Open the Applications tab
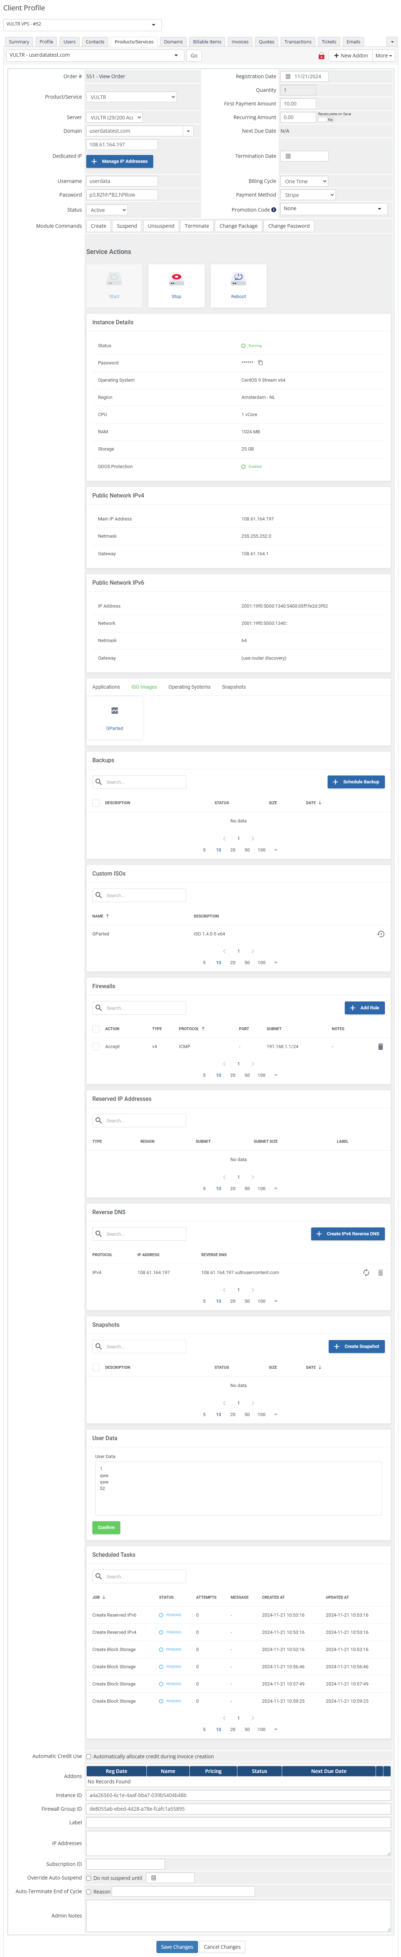Viewport: 401px width, 1957px height. pos(106,687)
